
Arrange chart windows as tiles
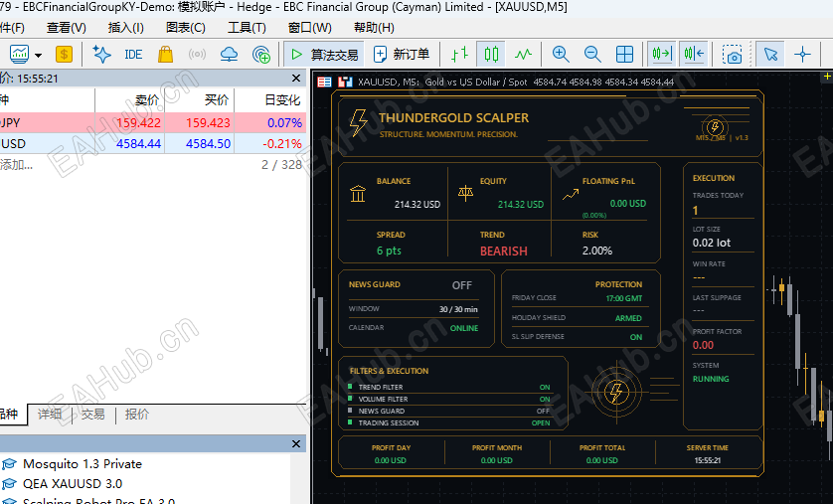624,54
